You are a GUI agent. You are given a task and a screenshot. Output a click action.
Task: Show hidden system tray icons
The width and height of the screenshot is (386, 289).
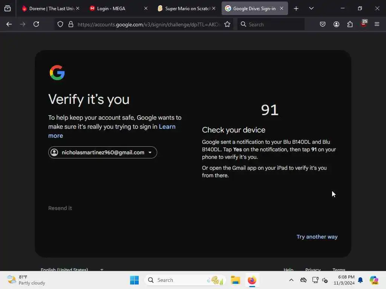tap(291, 280)
